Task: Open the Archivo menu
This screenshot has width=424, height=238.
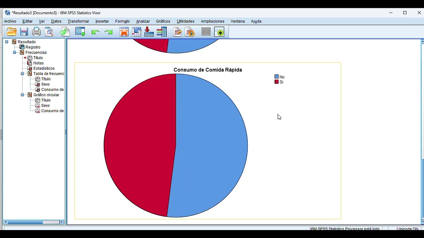Action: [10, 21]
